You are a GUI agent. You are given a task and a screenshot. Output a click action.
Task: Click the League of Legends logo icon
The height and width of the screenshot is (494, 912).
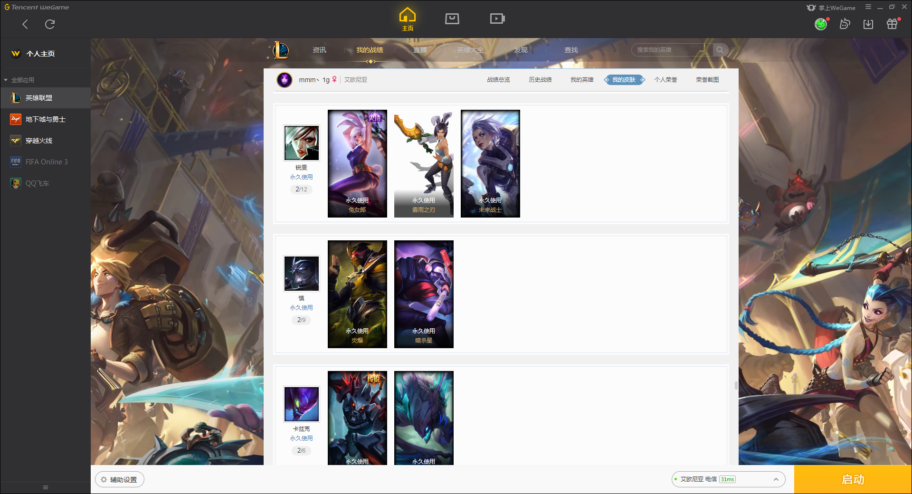280,50
